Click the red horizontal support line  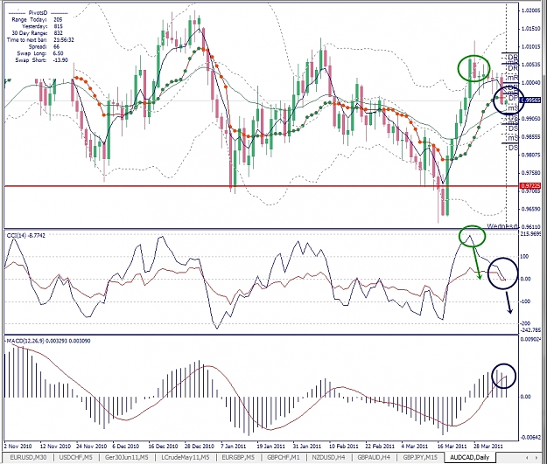[262, 186]
